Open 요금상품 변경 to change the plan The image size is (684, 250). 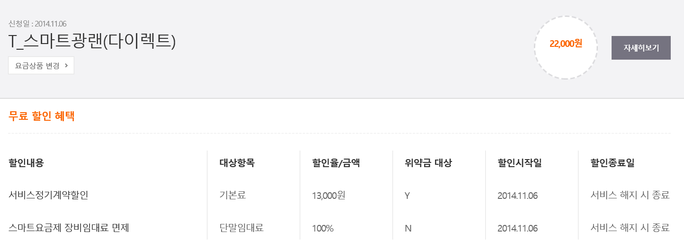(37, 66)
